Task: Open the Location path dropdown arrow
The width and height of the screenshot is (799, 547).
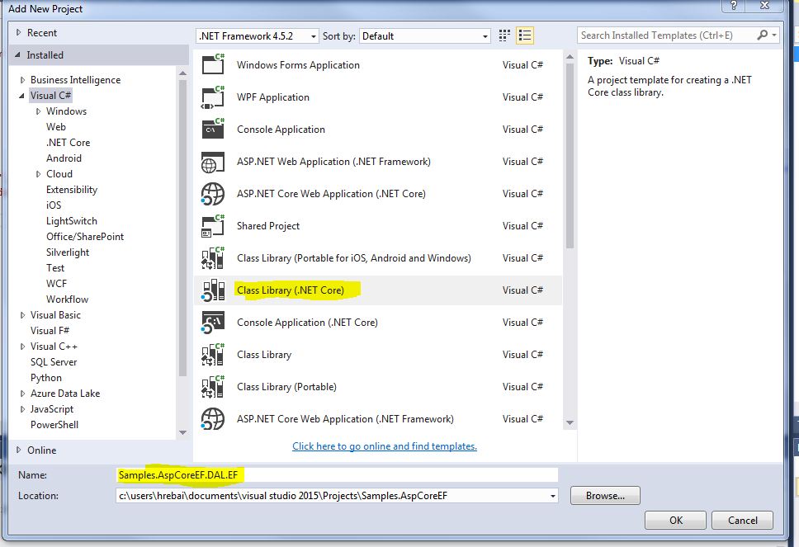Action: pyautogui.click(x=552, y=496)
